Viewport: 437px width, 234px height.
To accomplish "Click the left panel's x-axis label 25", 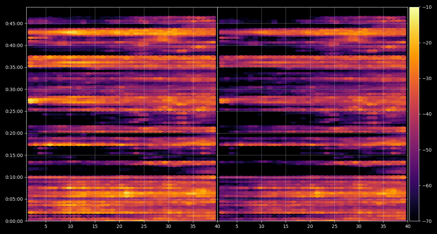I will point(144,227).
